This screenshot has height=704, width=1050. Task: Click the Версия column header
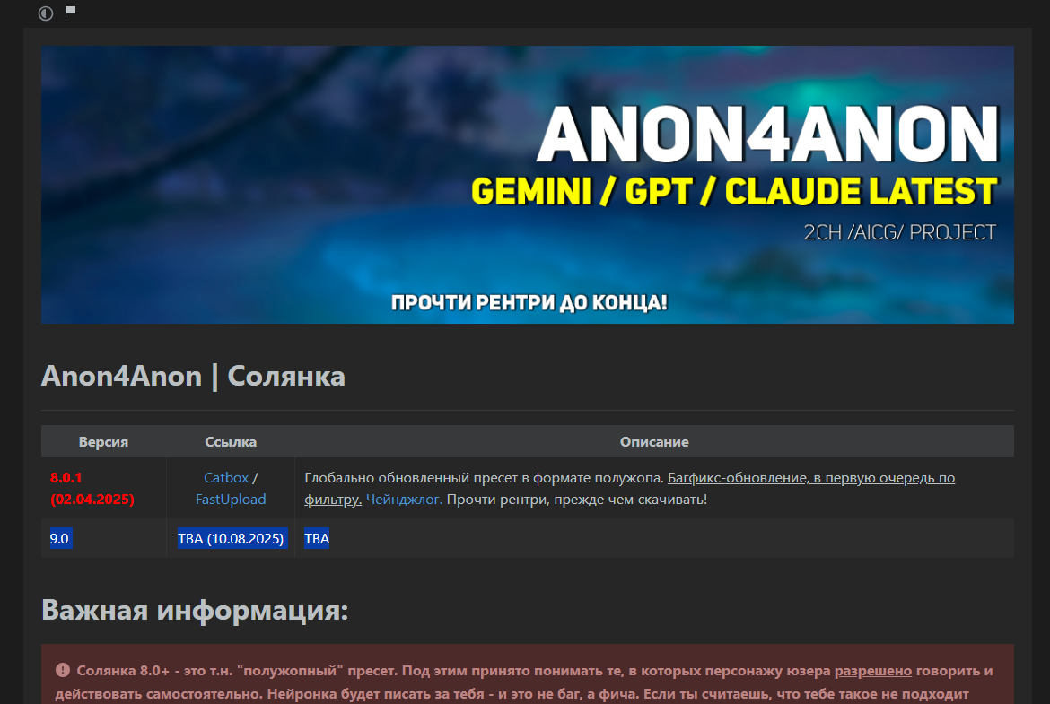coord(103,441)
